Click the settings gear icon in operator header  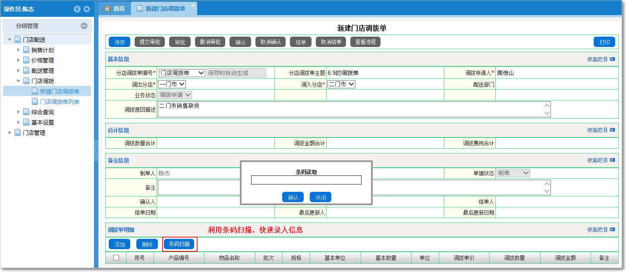(x=87, y=9)
